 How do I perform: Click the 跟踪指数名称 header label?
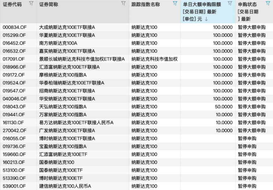tap(146, 4)
